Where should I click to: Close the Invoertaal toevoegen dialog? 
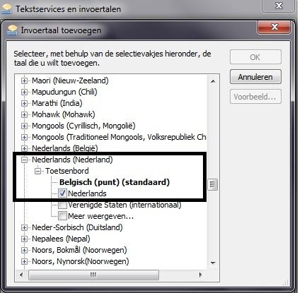pos(274,27)
